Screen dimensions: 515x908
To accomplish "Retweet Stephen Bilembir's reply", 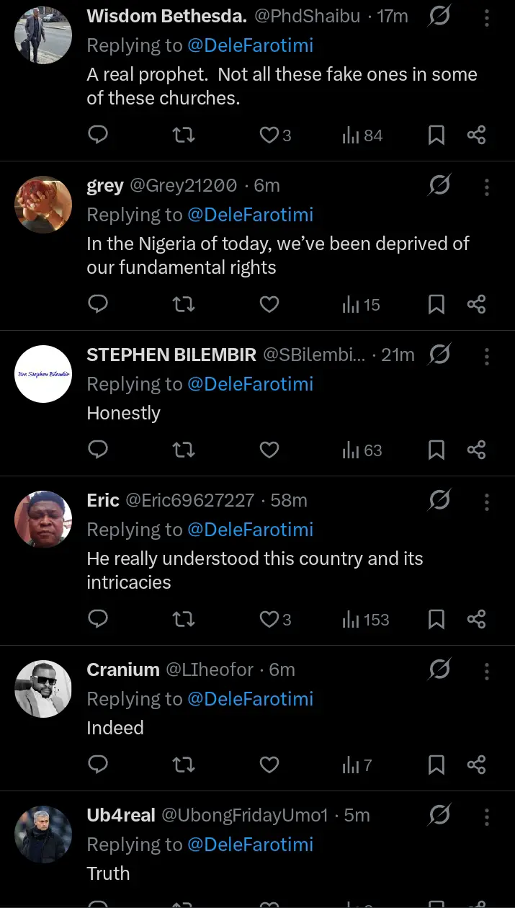I will tap(184, 450).
